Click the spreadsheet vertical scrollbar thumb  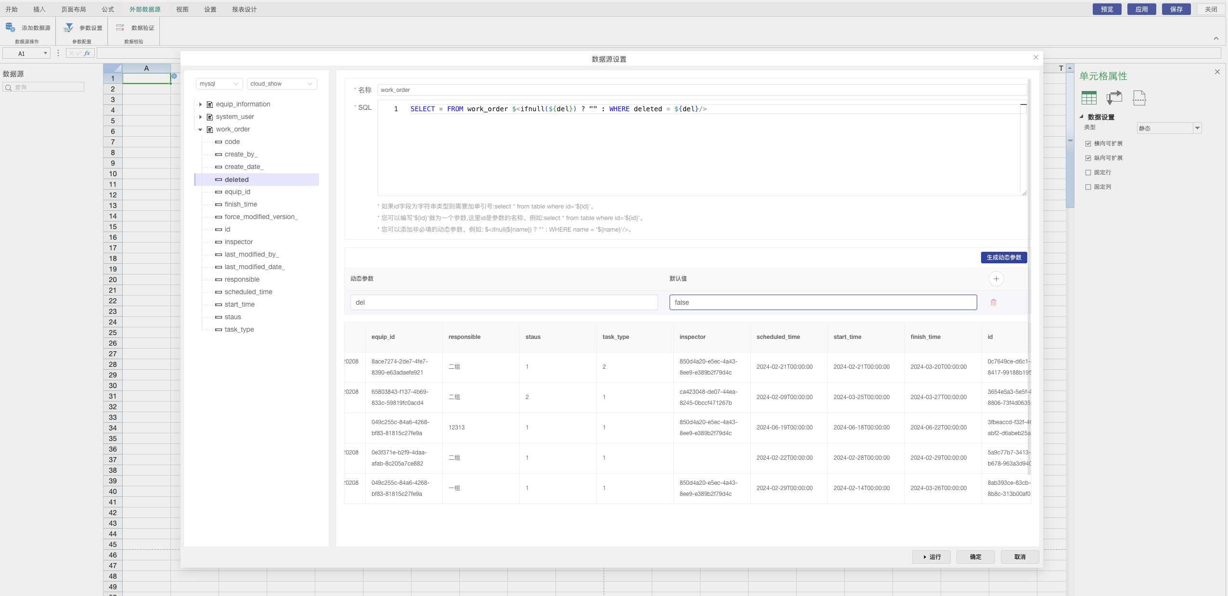(x=1070, y=140)
